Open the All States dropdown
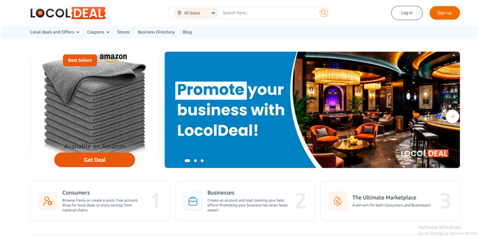This screenshot has width=497, height=237. [x=196, y=13]
